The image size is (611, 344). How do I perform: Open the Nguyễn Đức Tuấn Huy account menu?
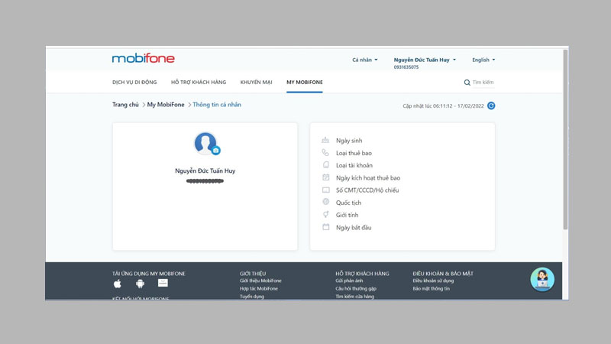pos(424,60)
